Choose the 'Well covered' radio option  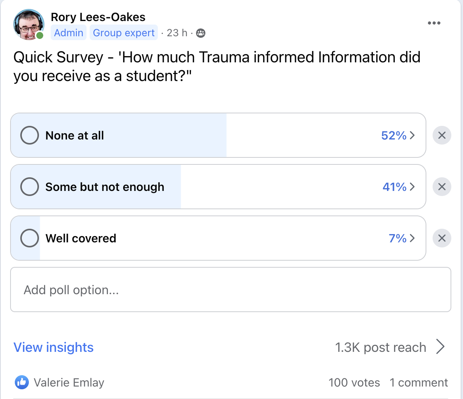click(x=30, y=238)
